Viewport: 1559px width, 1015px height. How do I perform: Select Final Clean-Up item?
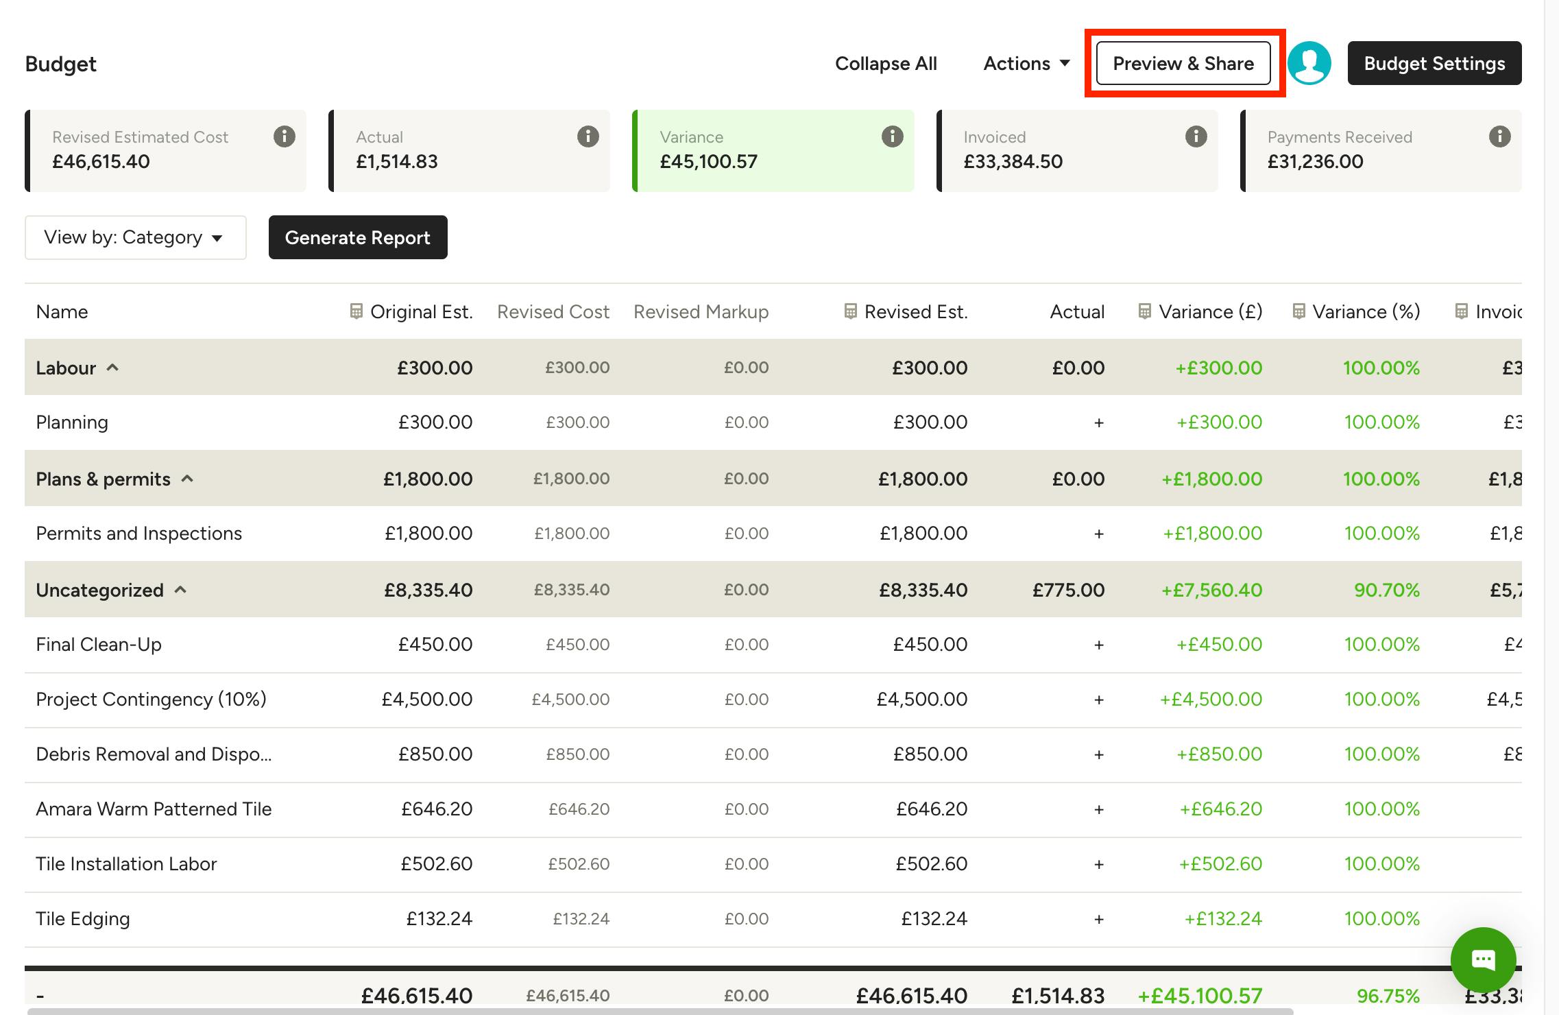[x=99, y=645]
